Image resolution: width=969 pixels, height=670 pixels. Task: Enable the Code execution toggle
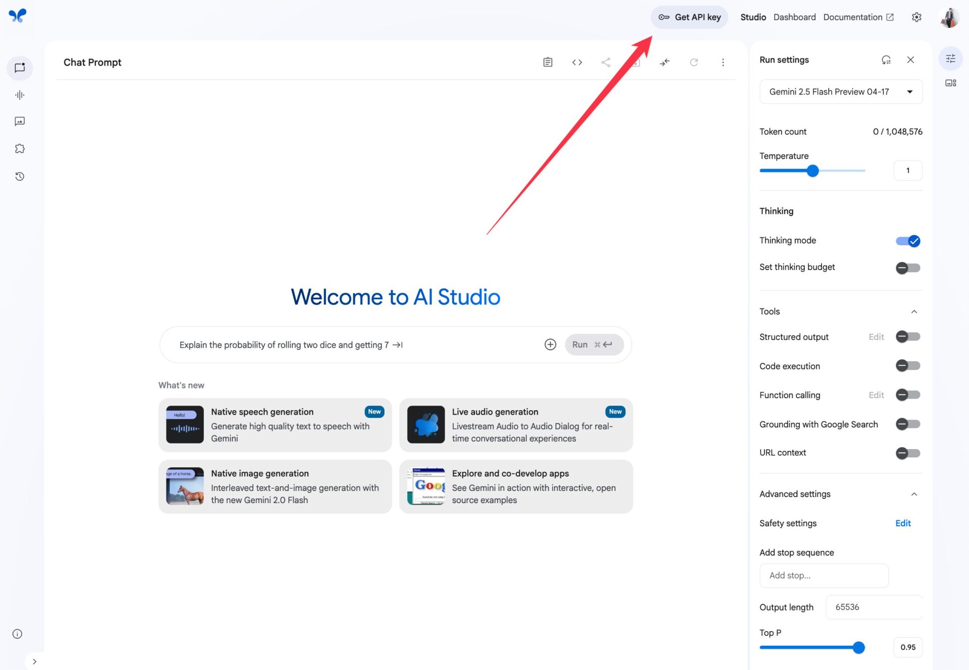908,366
